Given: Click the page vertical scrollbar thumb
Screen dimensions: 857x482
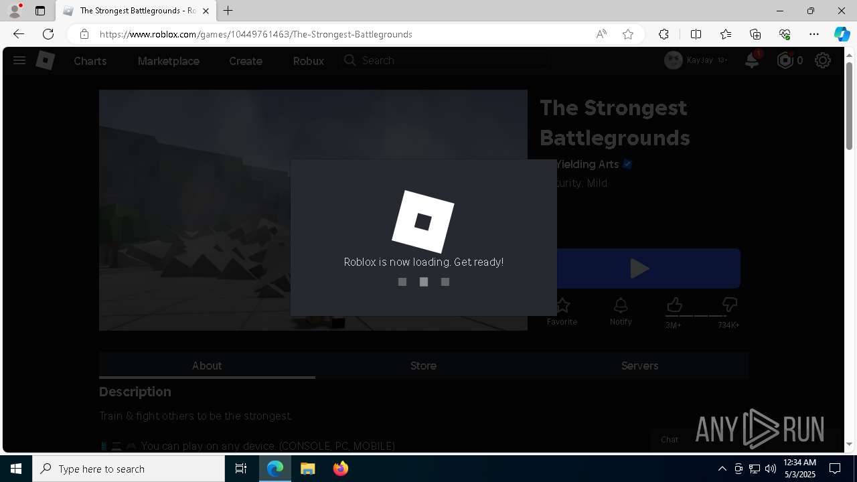Looking at the screenshot, I should [x=849, y=106].
